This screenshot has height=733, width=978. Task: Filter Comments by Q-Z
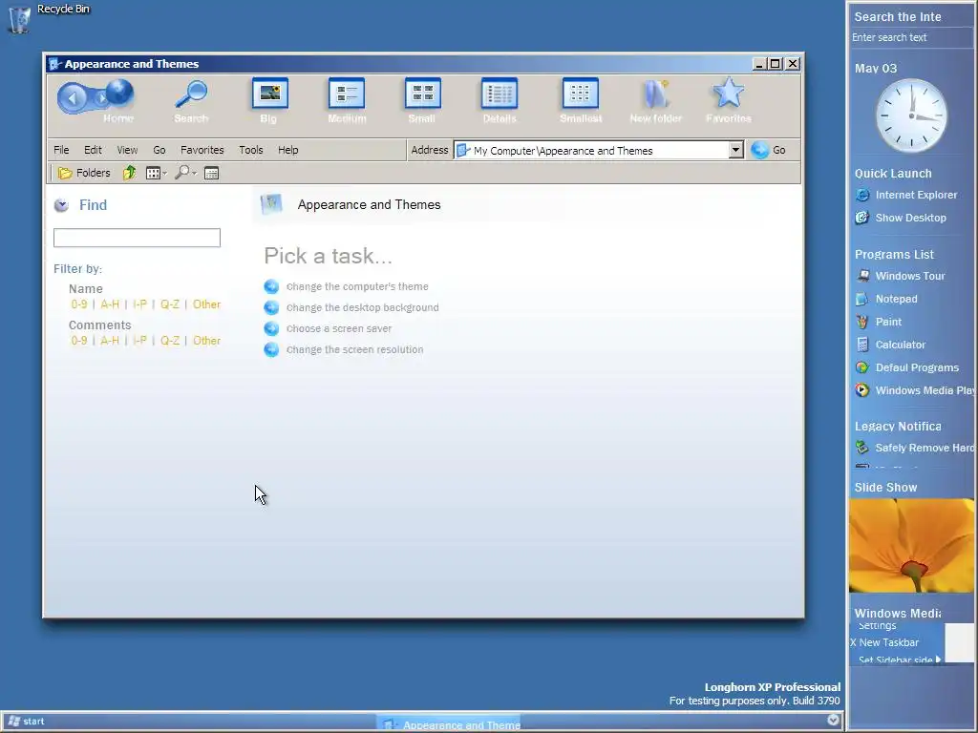(x=170, y=341)
